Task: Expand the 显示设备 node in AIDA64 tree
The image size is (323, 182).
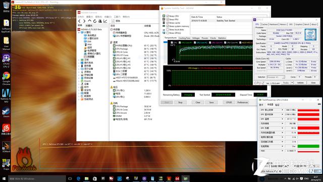Action: [x=79, y=69]
